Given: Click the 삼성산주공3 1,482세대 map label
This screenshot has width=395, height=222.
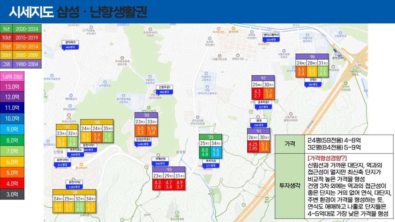Looking at the screenshot, I should coord(143,141).
